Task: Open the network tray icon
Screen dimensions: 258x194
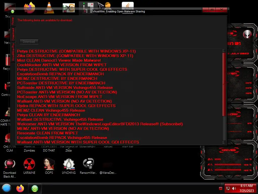Action: click(x=228, y=188)
